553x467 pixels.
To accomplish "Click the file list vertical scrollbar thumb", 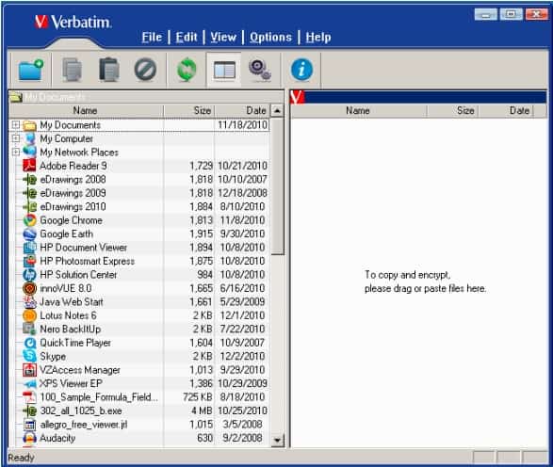I will click(278, 186).
